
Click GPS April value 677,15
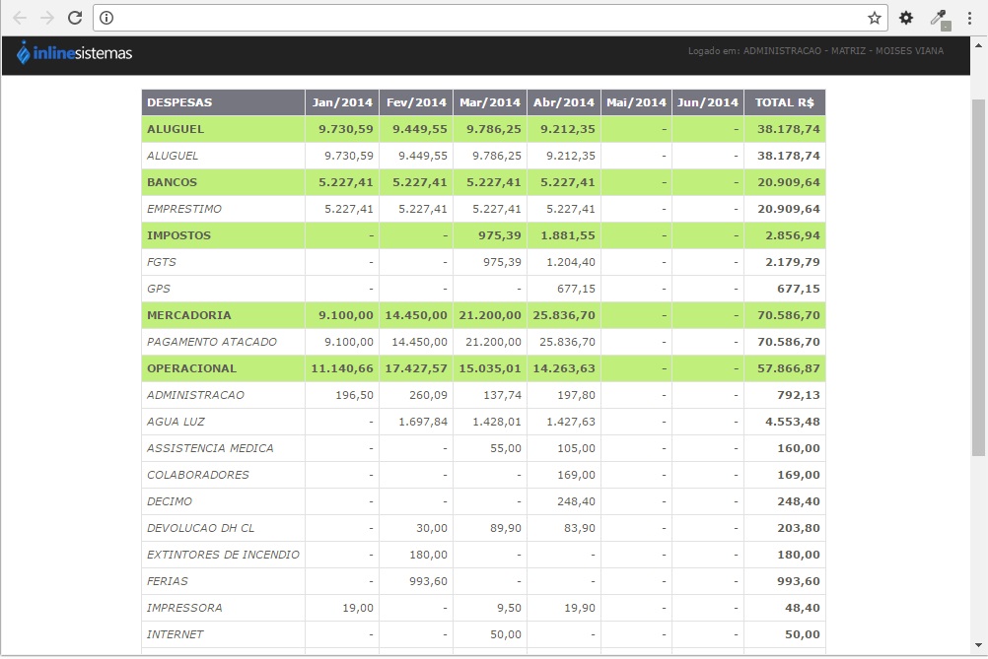(x=576, y=289)
